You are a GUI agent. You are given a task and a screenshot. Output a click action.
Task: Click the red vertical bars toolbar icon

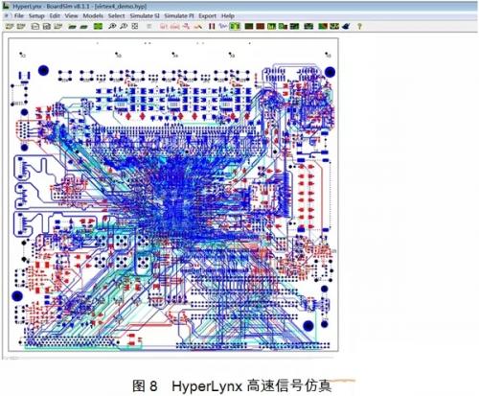pyautogui.click(x=212, y=26)
